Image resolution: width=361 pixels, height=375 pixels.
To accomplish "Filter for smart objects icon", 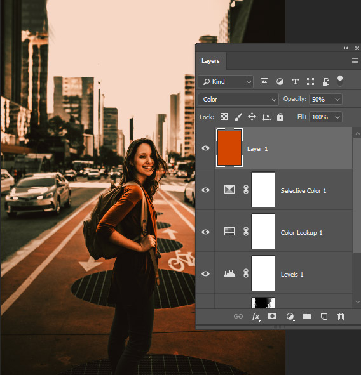I will [x=326, y=82].
